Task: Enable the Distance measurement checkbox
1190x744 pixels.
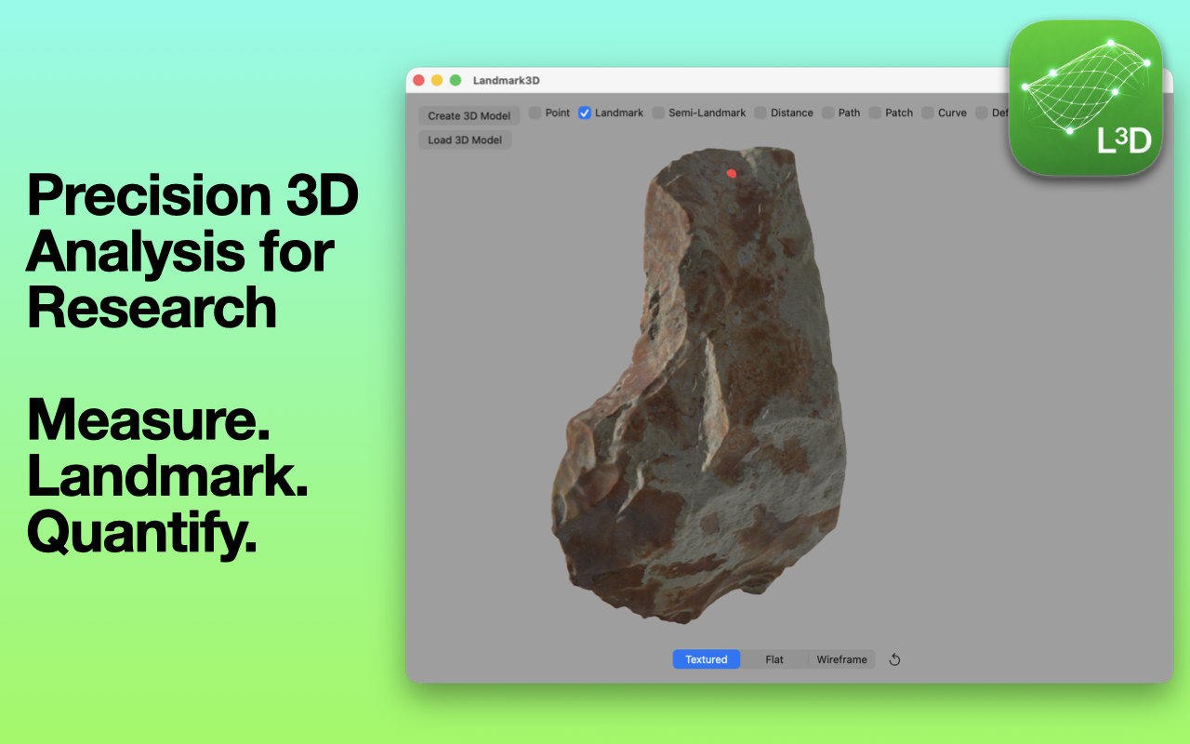Action: click(760, 113)
